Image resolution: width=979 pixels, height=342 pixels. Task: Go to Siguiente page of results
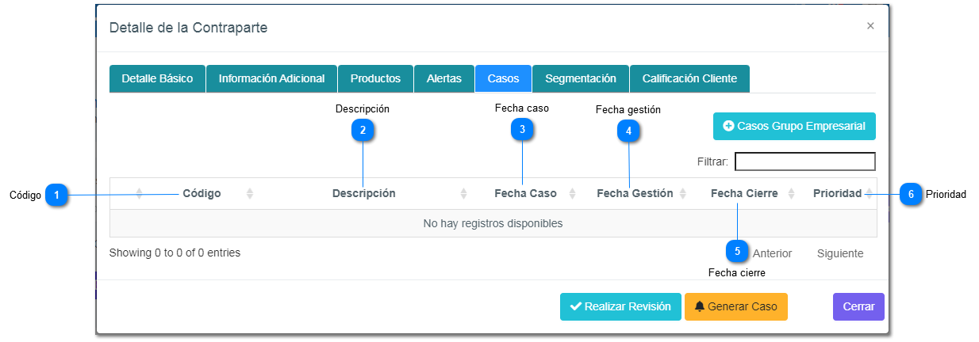pyautogui.click(x=840, y=253)
